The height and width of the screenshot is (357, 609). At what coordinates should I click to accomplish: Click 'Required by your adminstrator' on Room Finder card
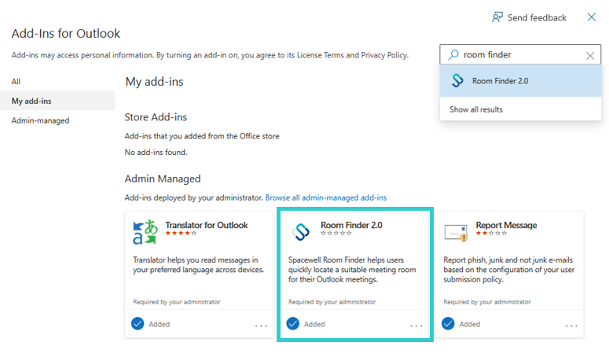coord(332,302)
